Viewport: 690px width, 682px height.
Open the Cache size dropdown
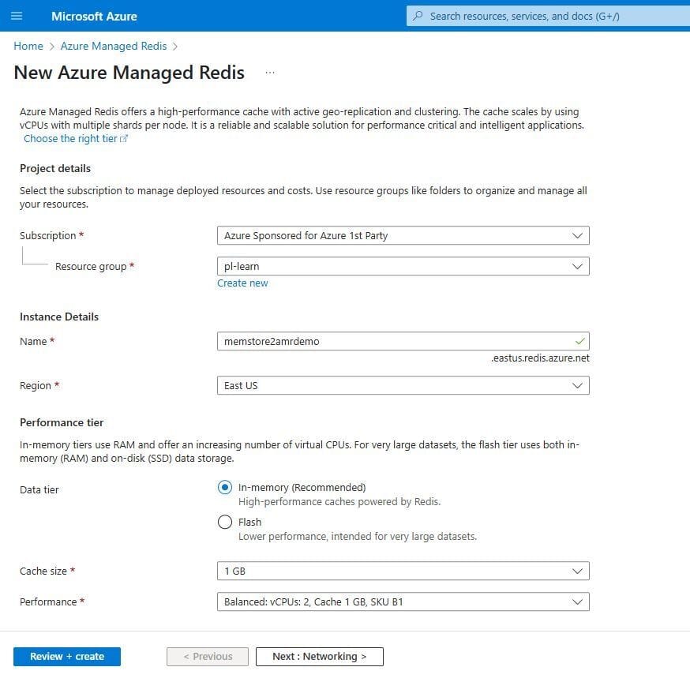coord(403,571)
